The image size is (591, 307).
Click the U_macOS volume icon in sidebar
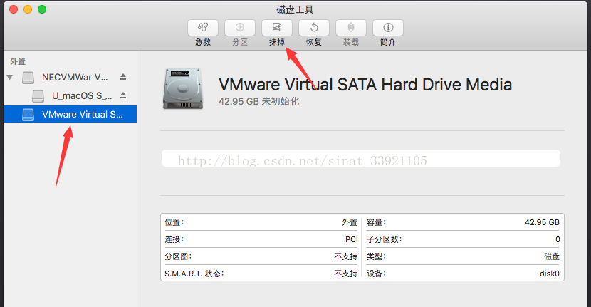point(38,95)
